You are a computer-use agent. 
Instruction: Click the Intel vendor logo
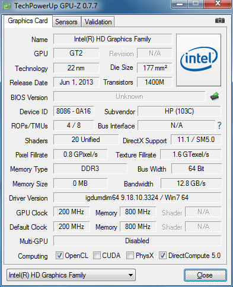click(199, 60)
